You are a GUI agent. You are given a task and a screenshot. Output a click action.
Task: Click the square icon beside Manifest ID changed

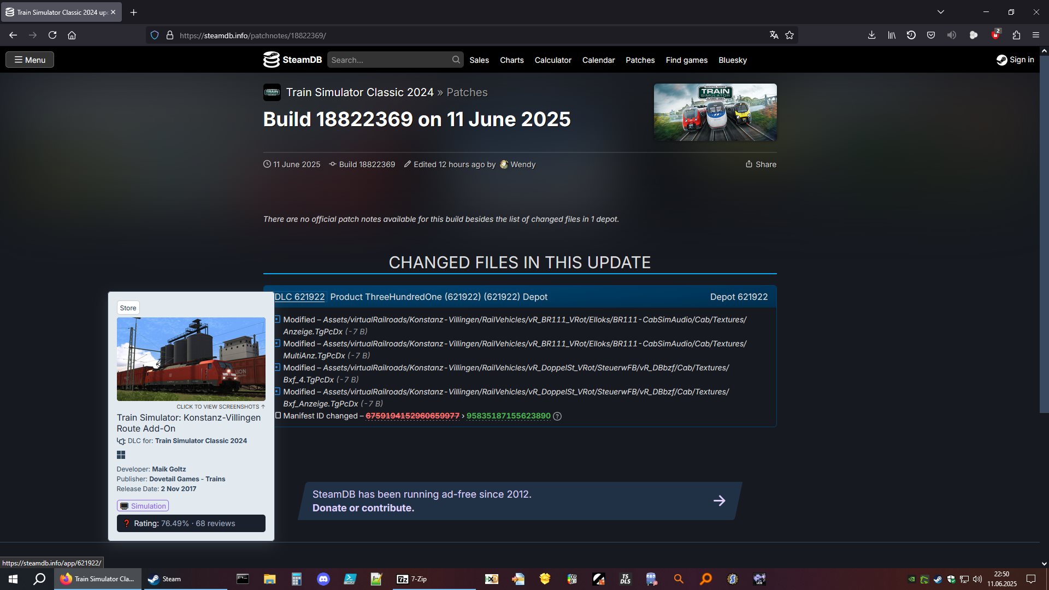278,416
